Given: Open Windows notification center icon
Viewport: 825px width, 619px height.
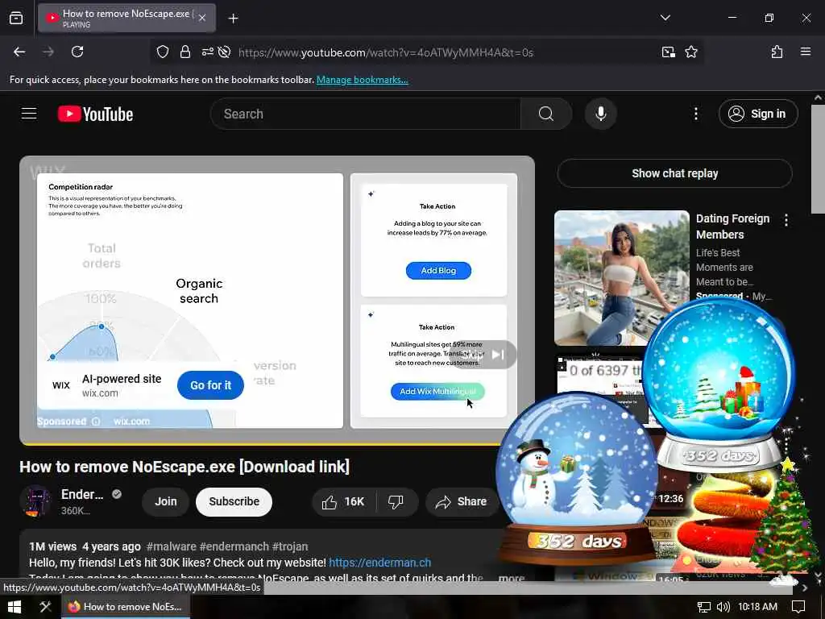Looking at the screenshot, I should pos(798,607).
